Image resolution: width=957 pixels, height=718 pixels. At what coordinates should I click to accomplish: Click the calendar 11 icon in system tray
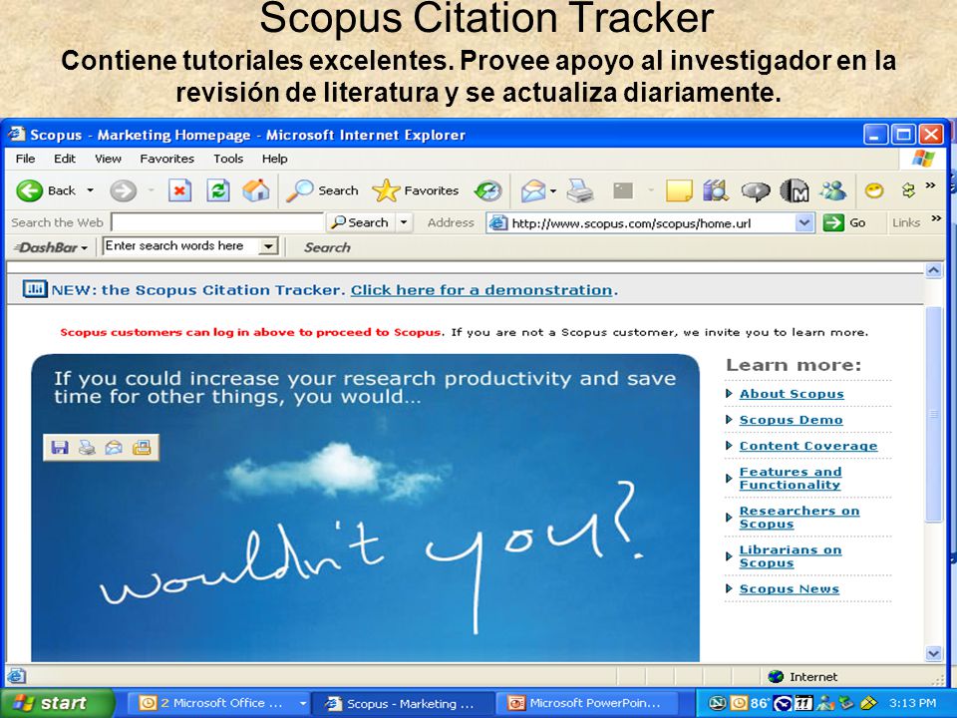click(803, 703)
